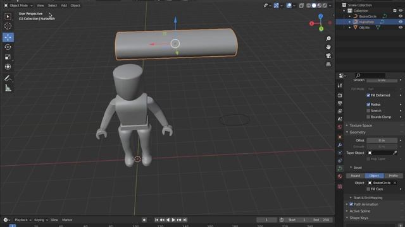This screenshot has width=405, height=227.
Task: Switch to wireframe viewport shading
Action: [x=308, y=6]
